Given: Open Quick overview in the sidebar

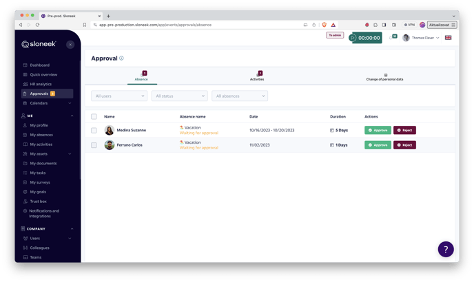Looking at the screenshot, I should click(x=43, y=74).
